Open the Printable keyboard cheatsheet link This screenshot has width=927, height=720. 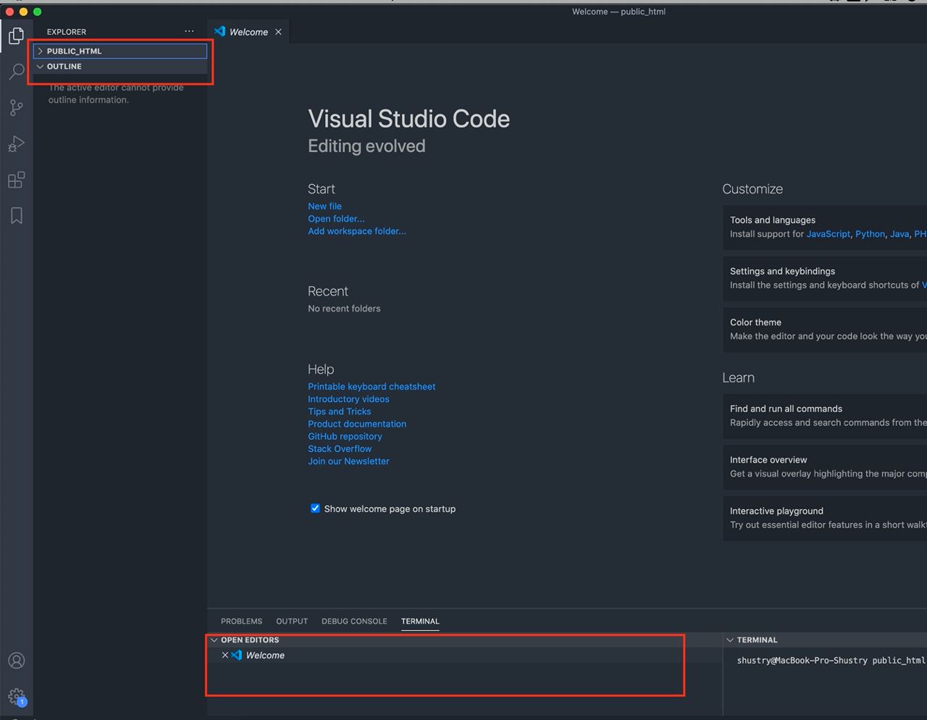pyautogui.click(x=372, y=387)
